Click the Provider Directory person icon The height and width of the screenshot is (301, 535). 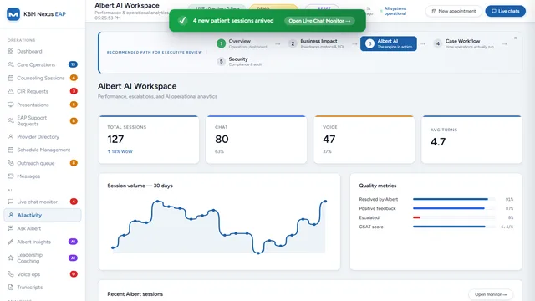click(11, 136)
